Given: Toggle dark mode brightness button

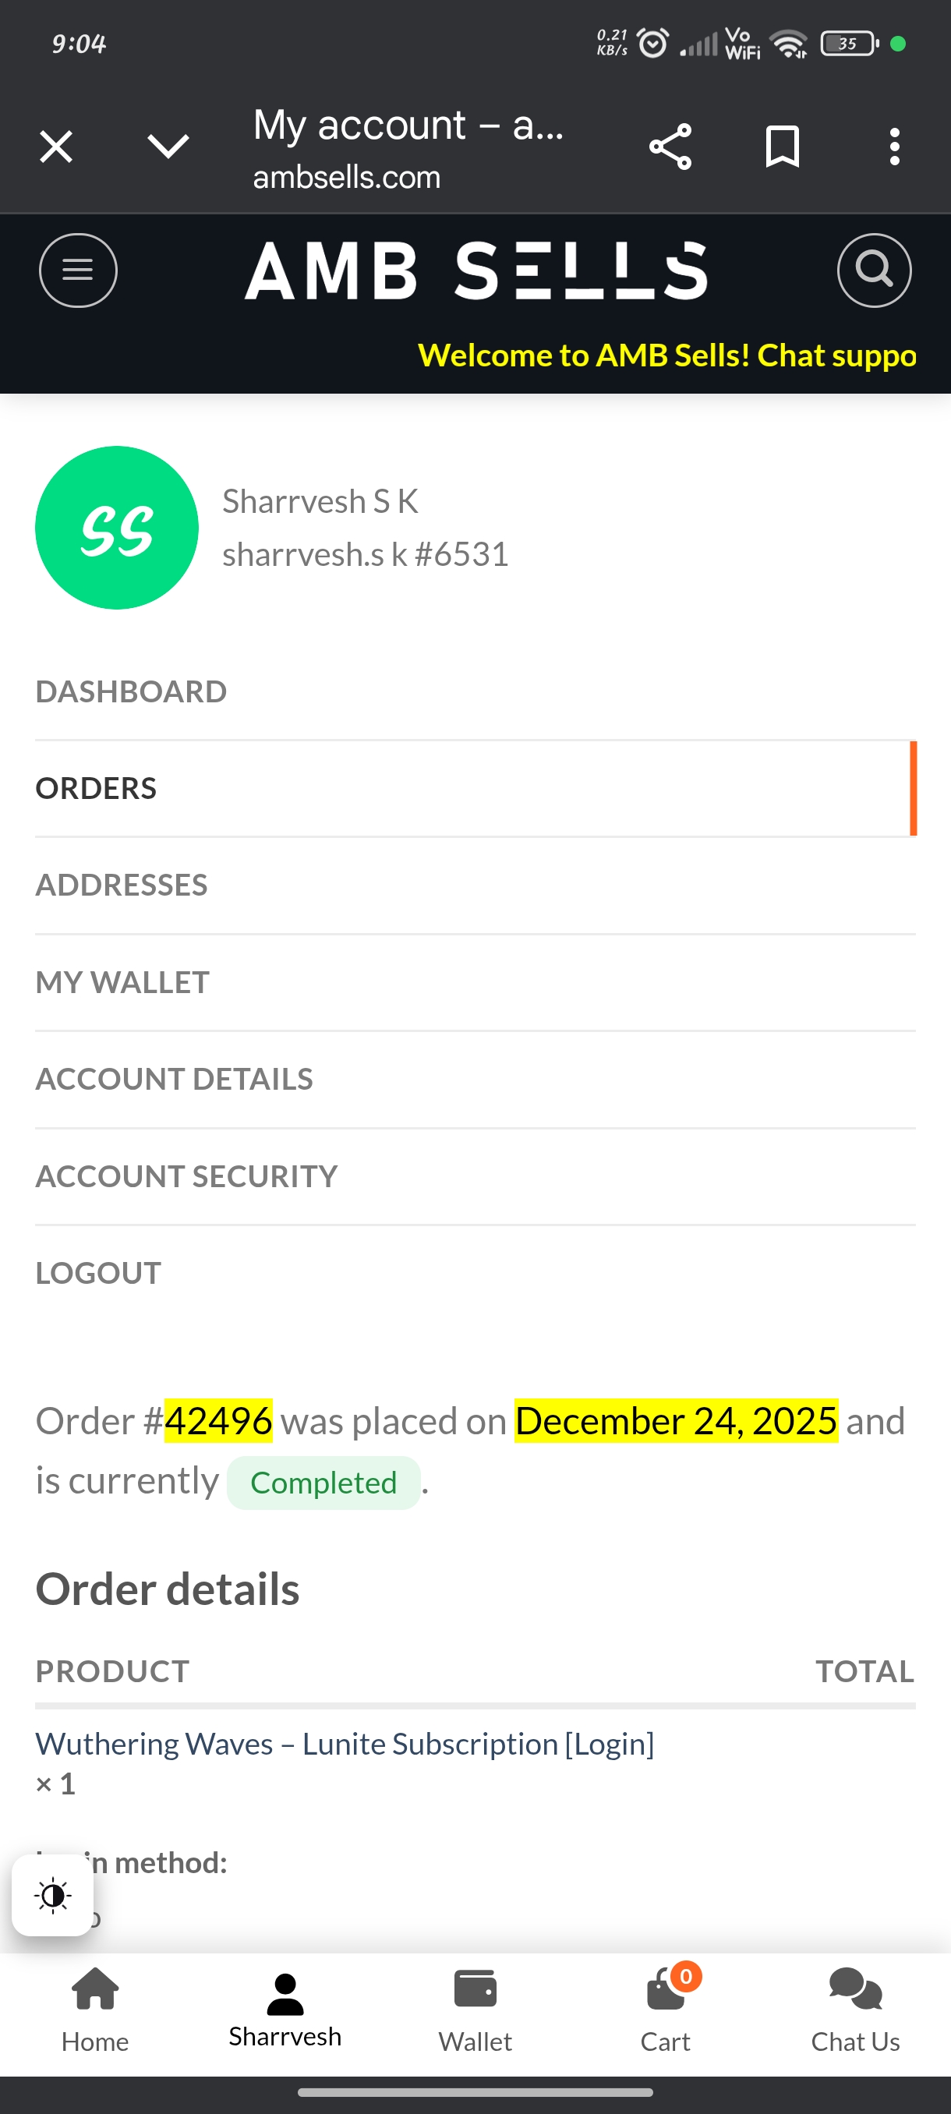Looking at the screenshot, I should [52, 1896].
